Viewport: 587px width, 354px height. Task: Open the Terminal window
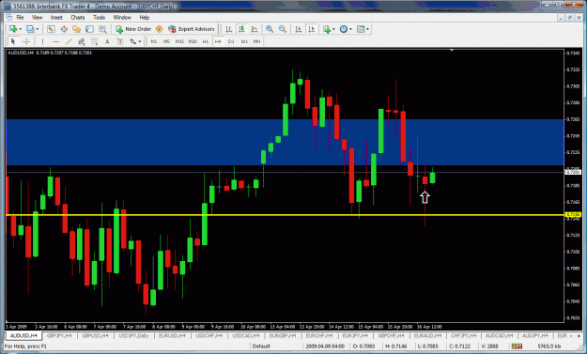(89, 29)
